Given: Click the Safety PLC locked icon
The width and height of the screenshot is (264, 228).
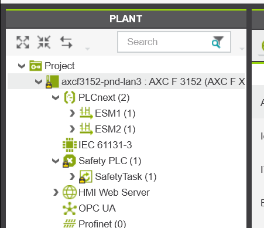Looking at the screenshot, I should click(x=69, y=161).
